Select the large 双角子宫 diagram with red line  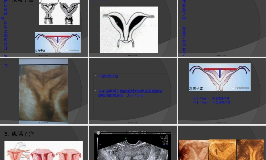pos(219,77)
